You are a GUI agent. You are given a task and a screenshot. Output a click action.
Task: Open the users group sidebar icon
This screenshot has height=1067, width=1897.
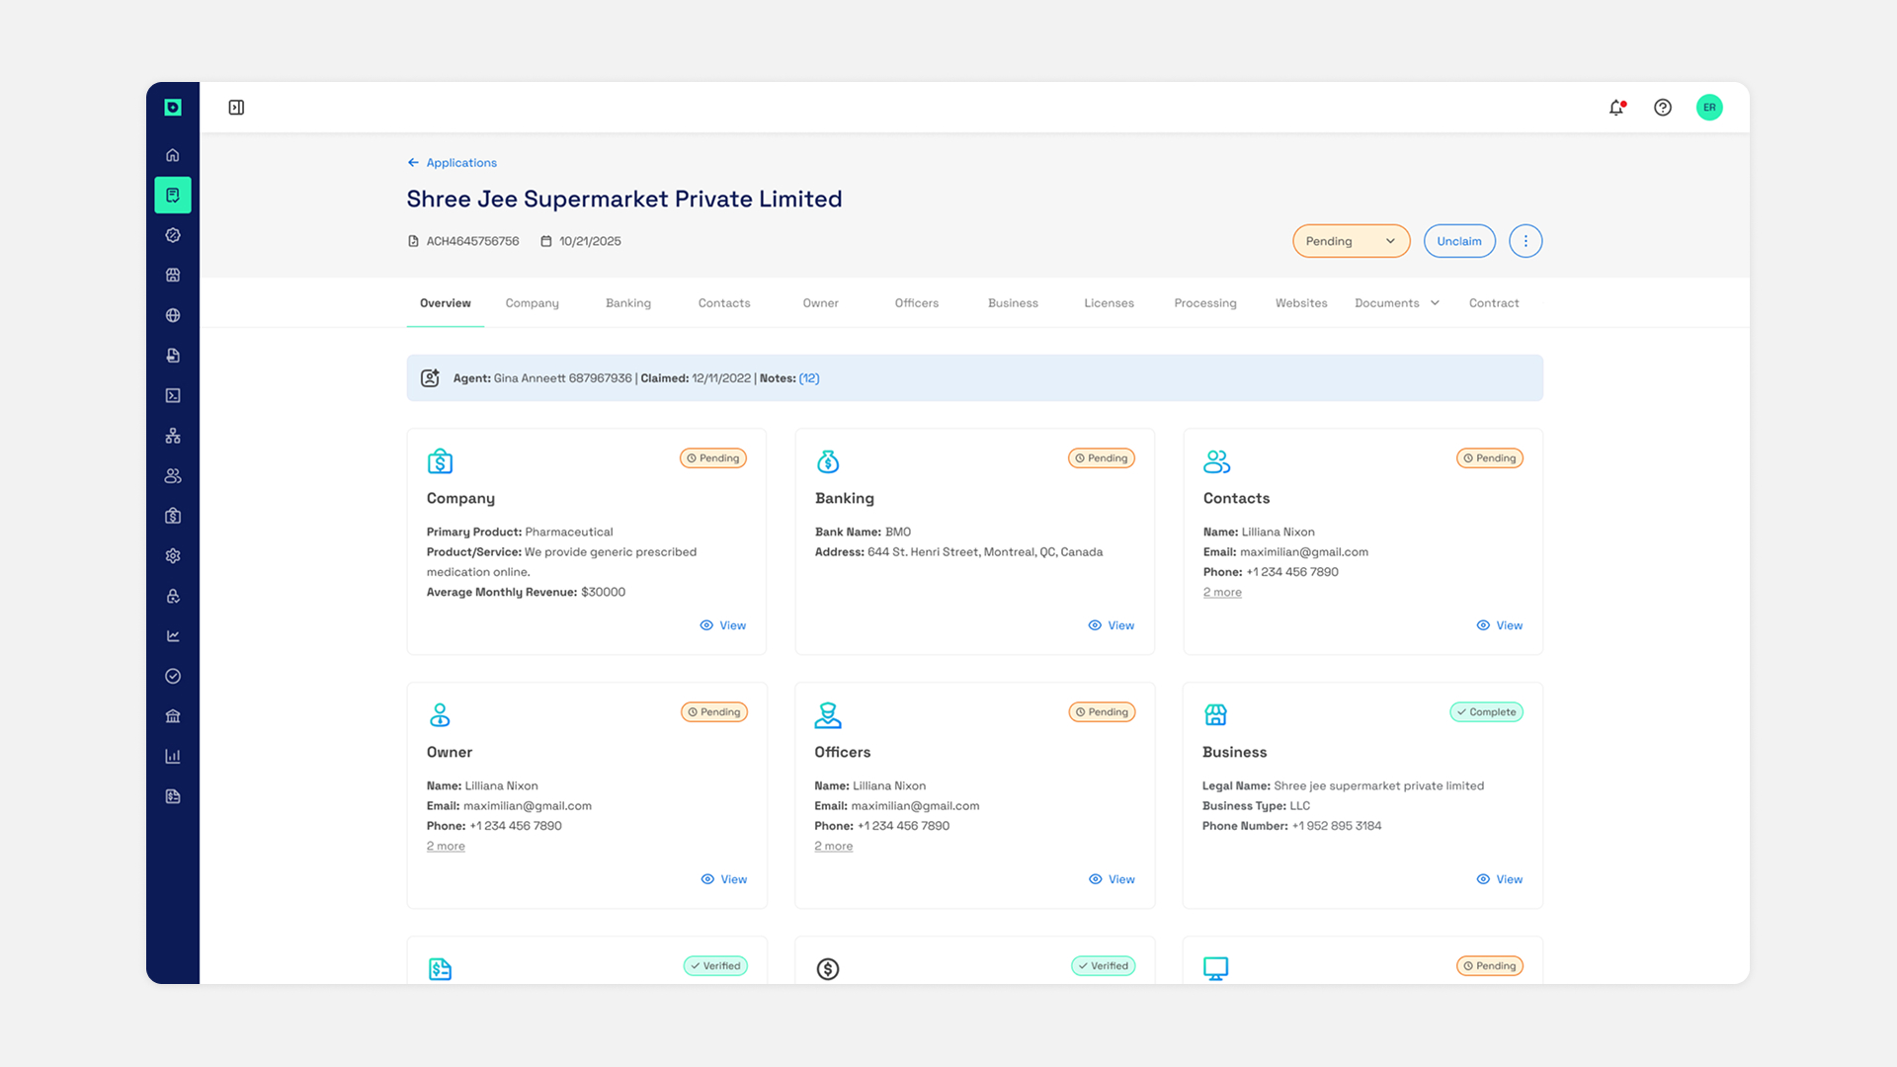coord(173,476)
